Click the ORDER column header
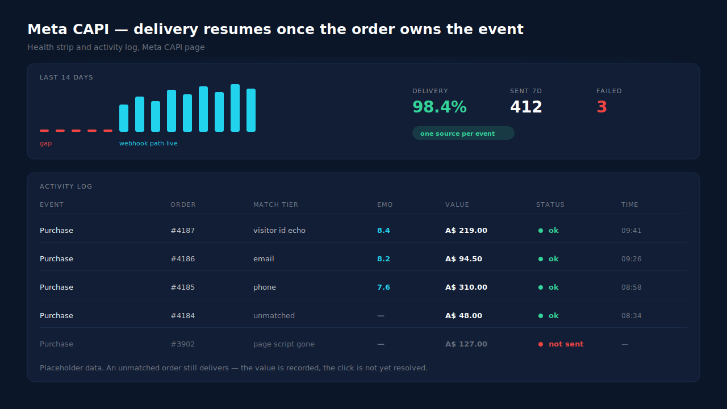 point(183,204)
